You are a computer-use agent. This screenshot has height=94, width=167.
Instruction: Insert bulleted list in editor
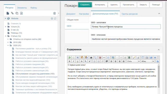tap(94, 61)
